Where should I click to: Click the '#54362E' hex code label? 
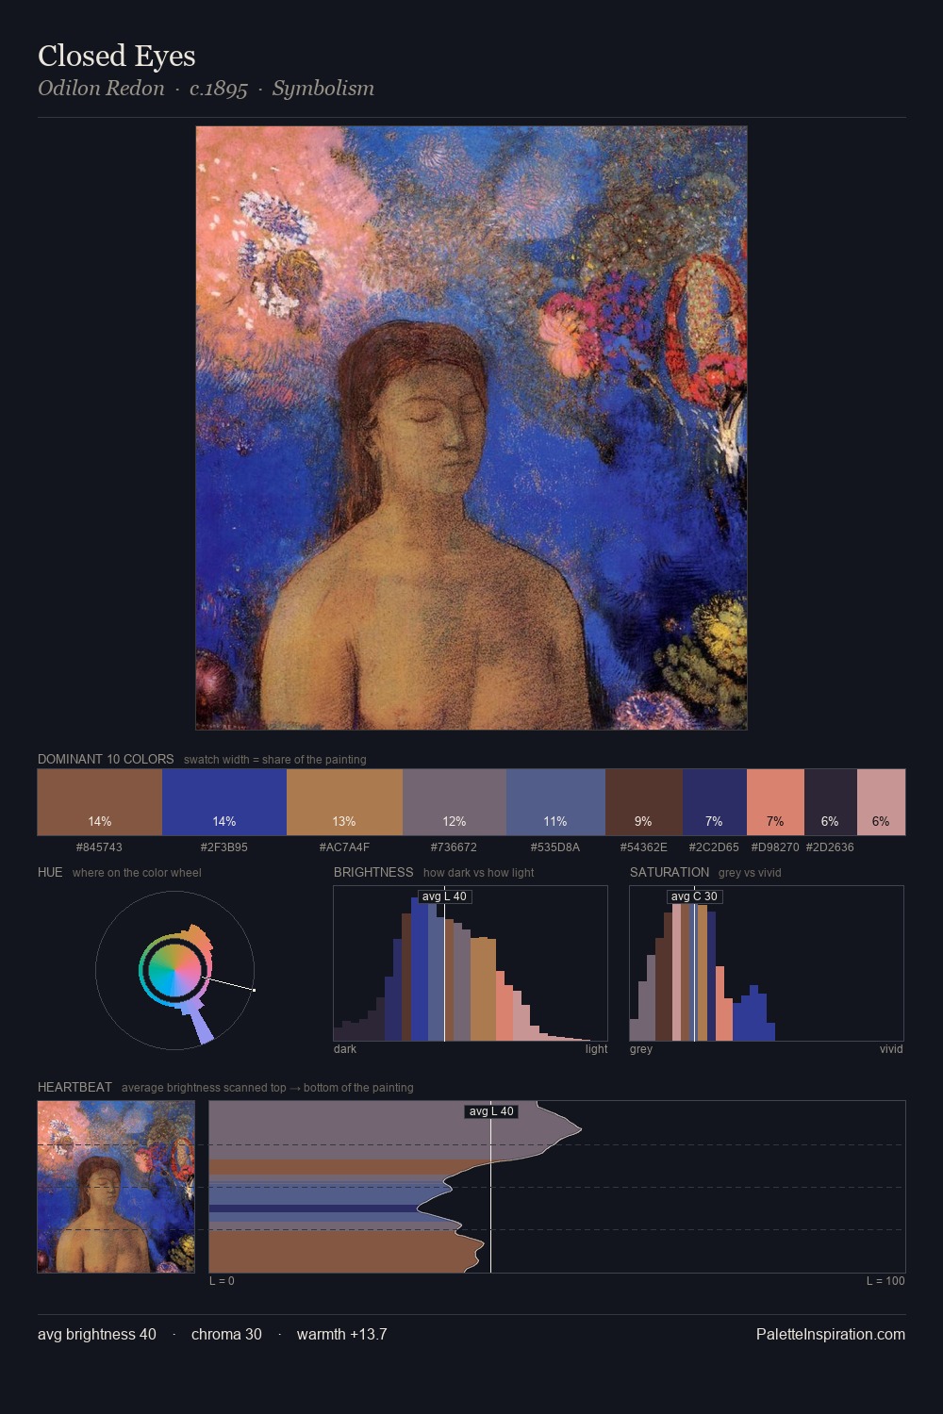[643, 847]
